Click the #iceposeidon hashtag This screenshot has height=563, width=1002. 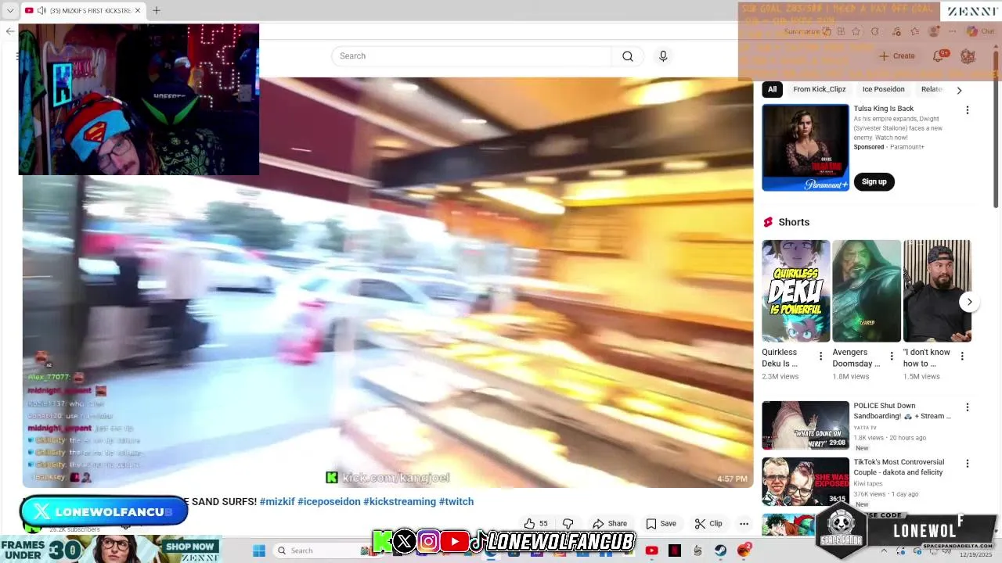[329, 502]
